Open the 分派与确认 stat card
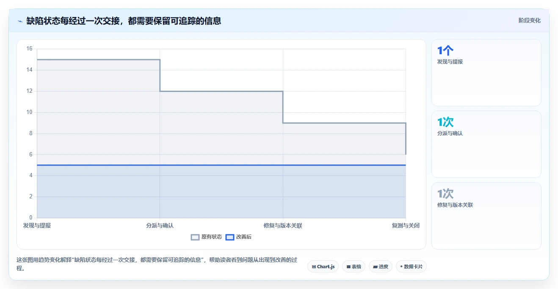The image size is (558, 289). pos(486,144)
